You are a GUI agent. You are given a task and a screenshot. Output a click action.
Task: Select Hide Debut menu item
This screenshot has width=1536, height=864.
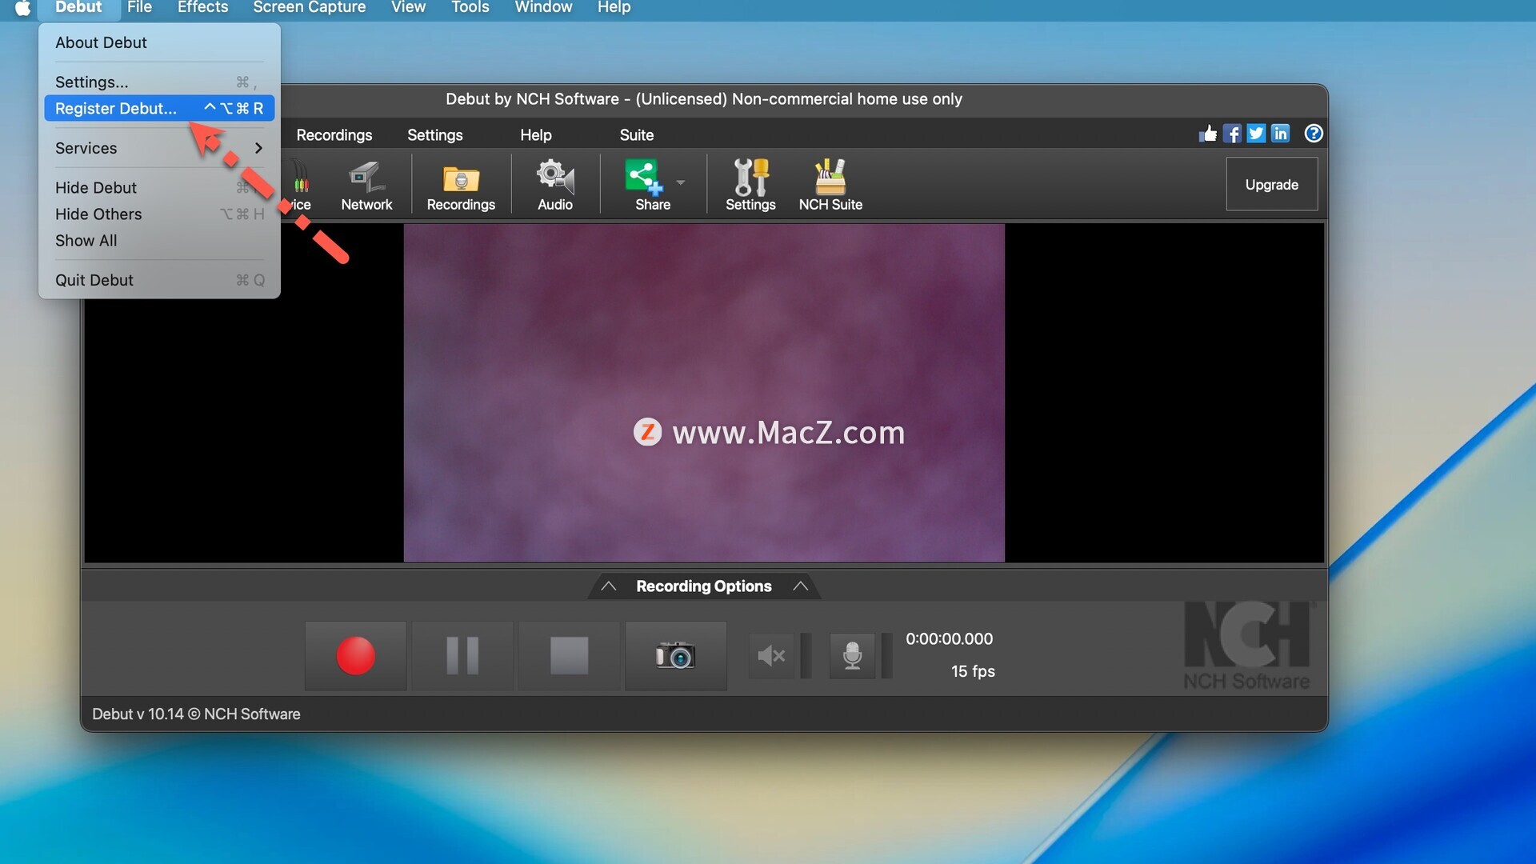point(159,188)
